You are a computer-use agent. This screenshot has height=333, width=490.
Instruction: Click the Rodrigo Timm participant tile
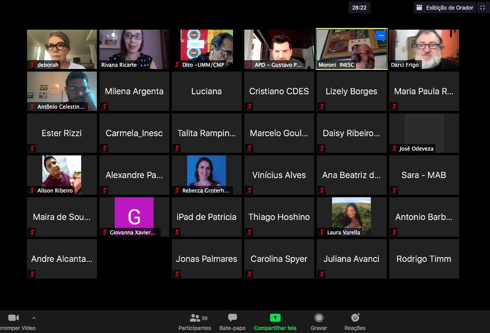coord(424,259)
